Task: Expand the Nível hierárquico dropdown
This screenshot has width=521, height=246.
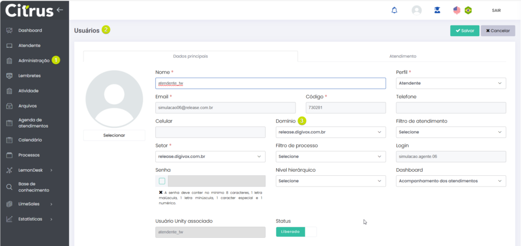Action: (330, 181)
